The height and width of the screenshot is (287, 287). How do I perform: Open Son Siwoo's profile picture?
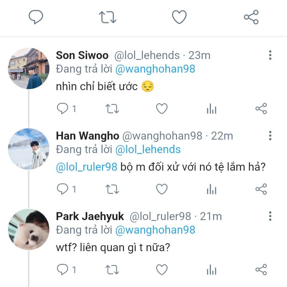tap(28, 68)
